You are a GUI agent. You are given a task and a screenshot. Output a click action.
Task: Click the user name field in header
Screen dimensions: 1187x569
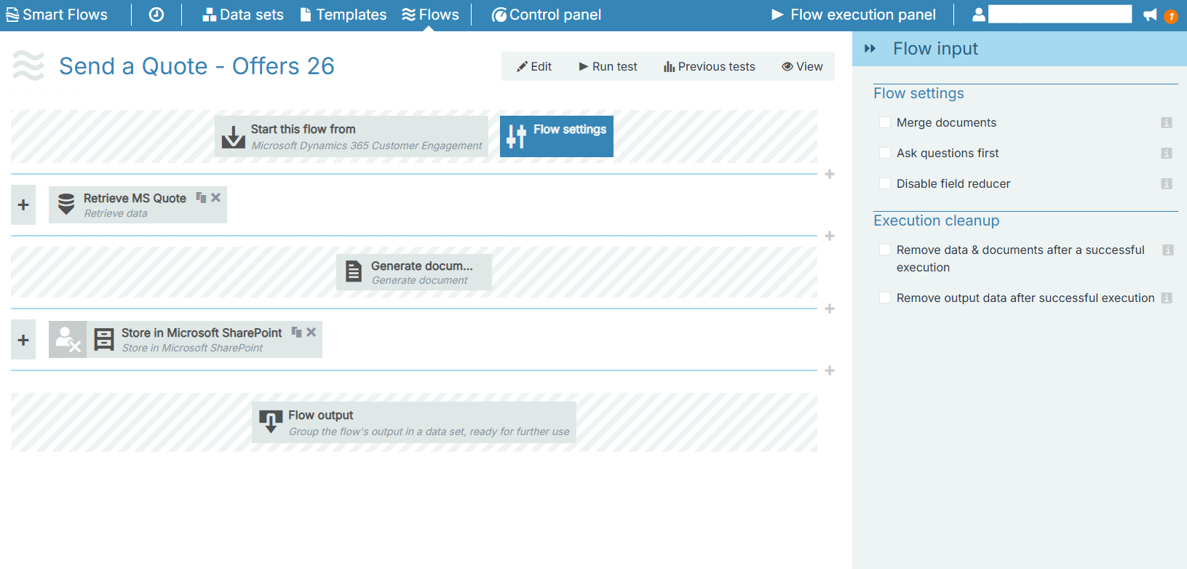coord(1060,15)
